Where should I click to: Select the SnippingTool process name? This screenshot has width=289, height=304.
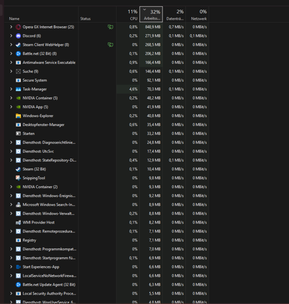[34, 178]
